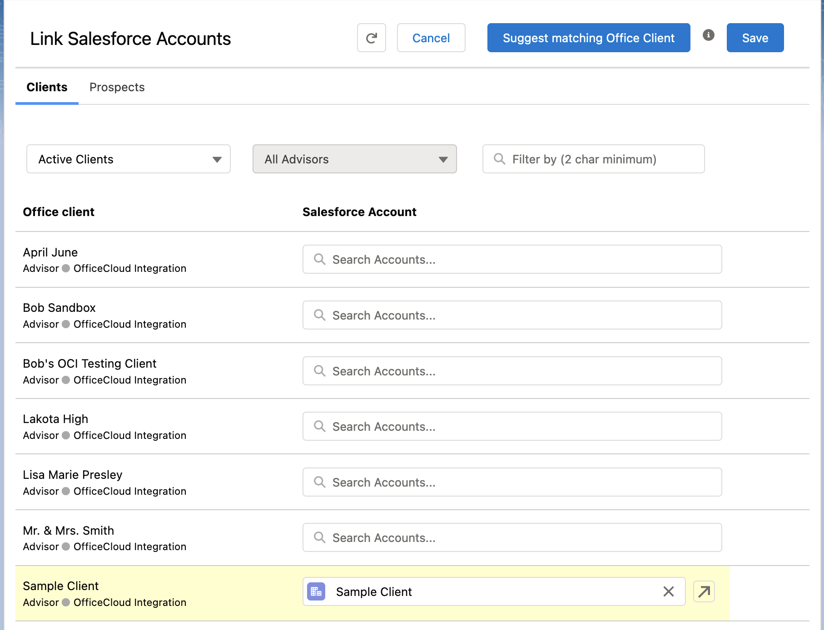Click the info icon beside Save
This screenshot has width=824, height=630.
click(x=708, y=35)
